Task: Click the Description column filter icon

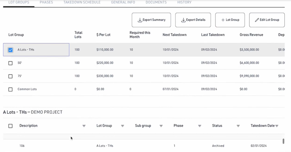Action: pos(84,126)
